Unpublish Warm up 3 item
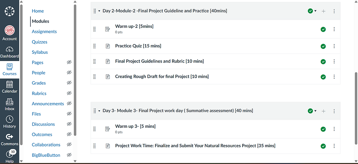The image size is (358, 164). pos(323,129)
